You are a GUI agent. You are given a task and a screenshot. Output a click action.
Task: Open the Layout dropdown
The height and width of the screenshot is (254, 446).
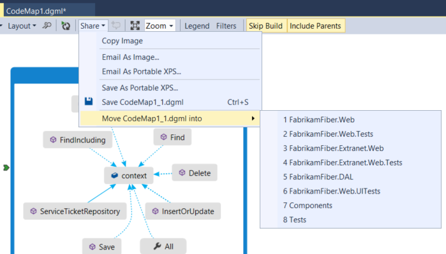22,26
